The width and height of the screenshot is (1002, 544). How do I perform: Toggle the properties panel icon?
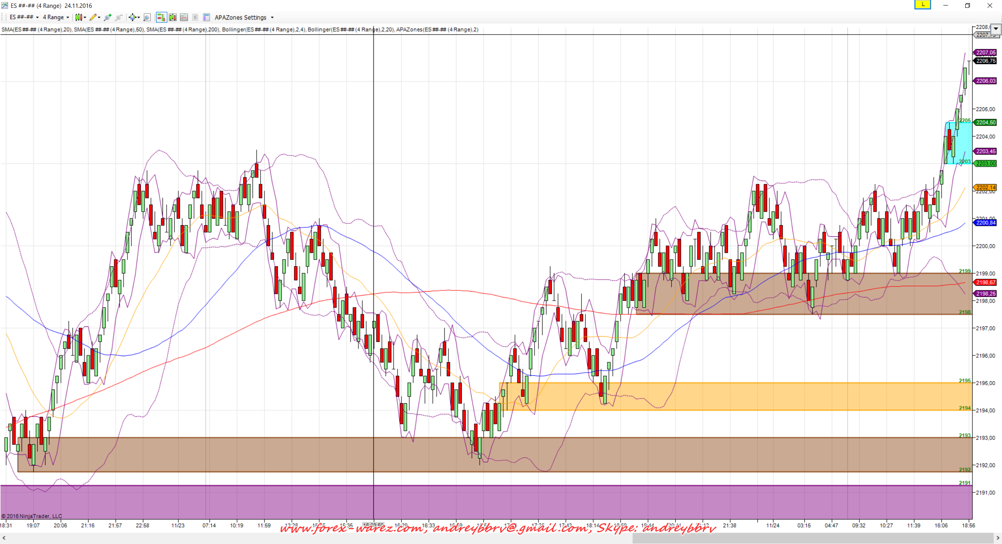tap(207, 17)
